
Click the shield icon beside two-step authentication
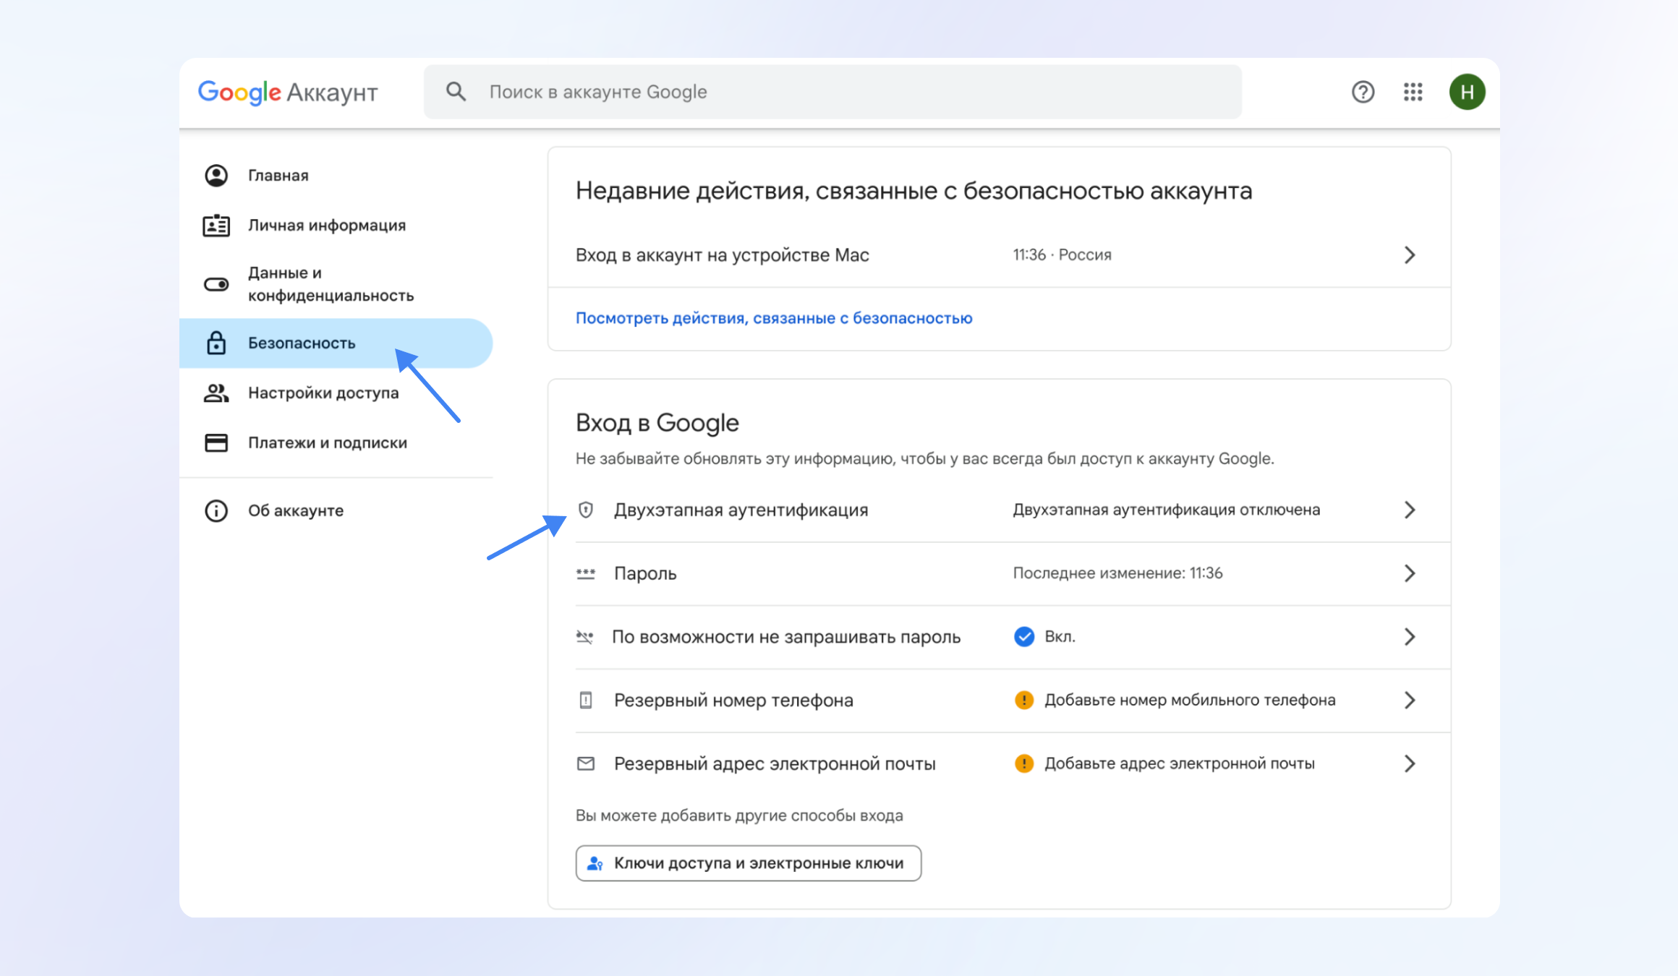click(x=586, y=510)
